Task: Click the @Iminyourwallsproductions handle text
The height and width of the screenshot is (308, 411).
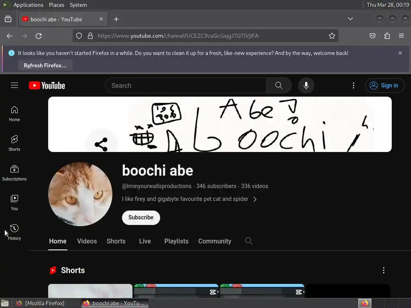Action: tap(157, 186)
